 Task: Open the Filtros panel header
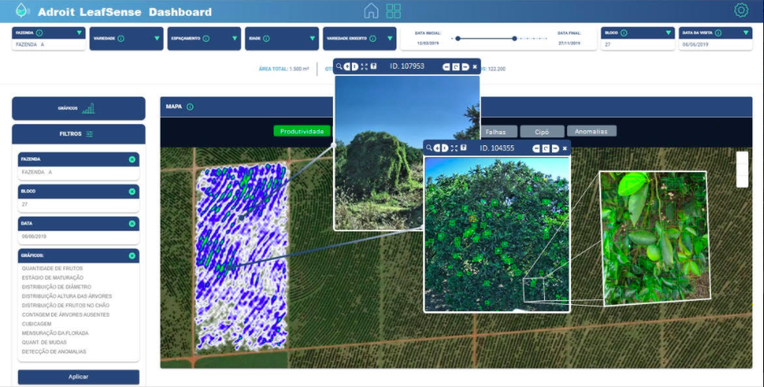point(78,133)
